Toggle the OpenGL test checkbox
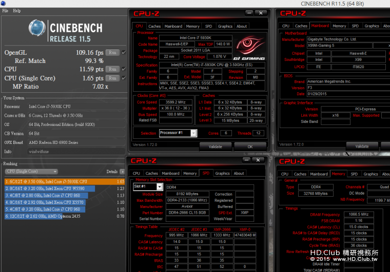Screen dimensions: 390x272 point(124,52)
